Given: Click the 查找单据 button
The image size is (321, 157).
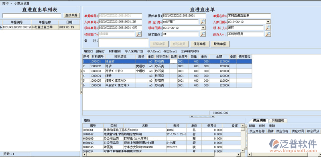Looking at the screenshot, I should (71, 15).
